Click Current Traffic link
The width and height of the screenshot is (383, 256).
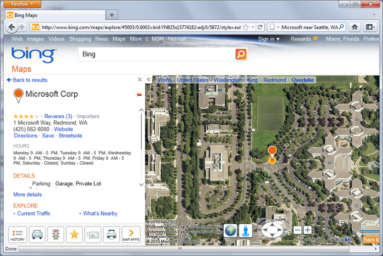34,213
